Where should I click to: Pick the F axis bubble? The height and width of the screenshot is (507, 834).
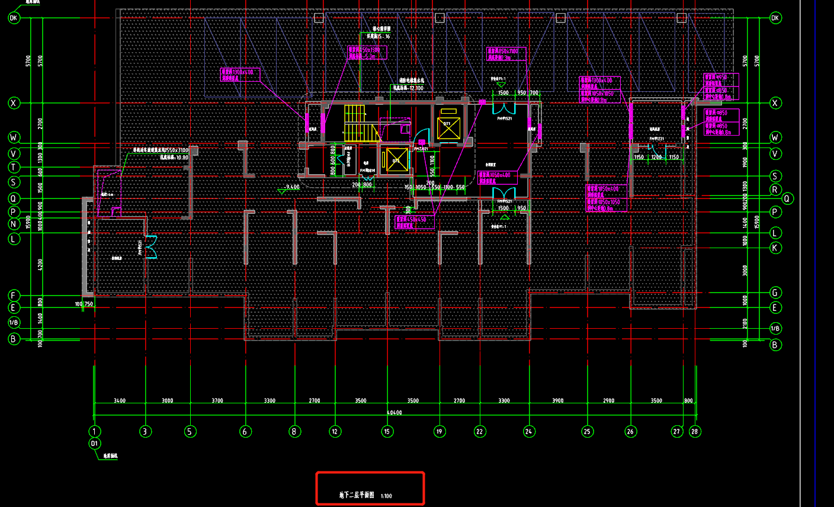(x=14, y=295)
